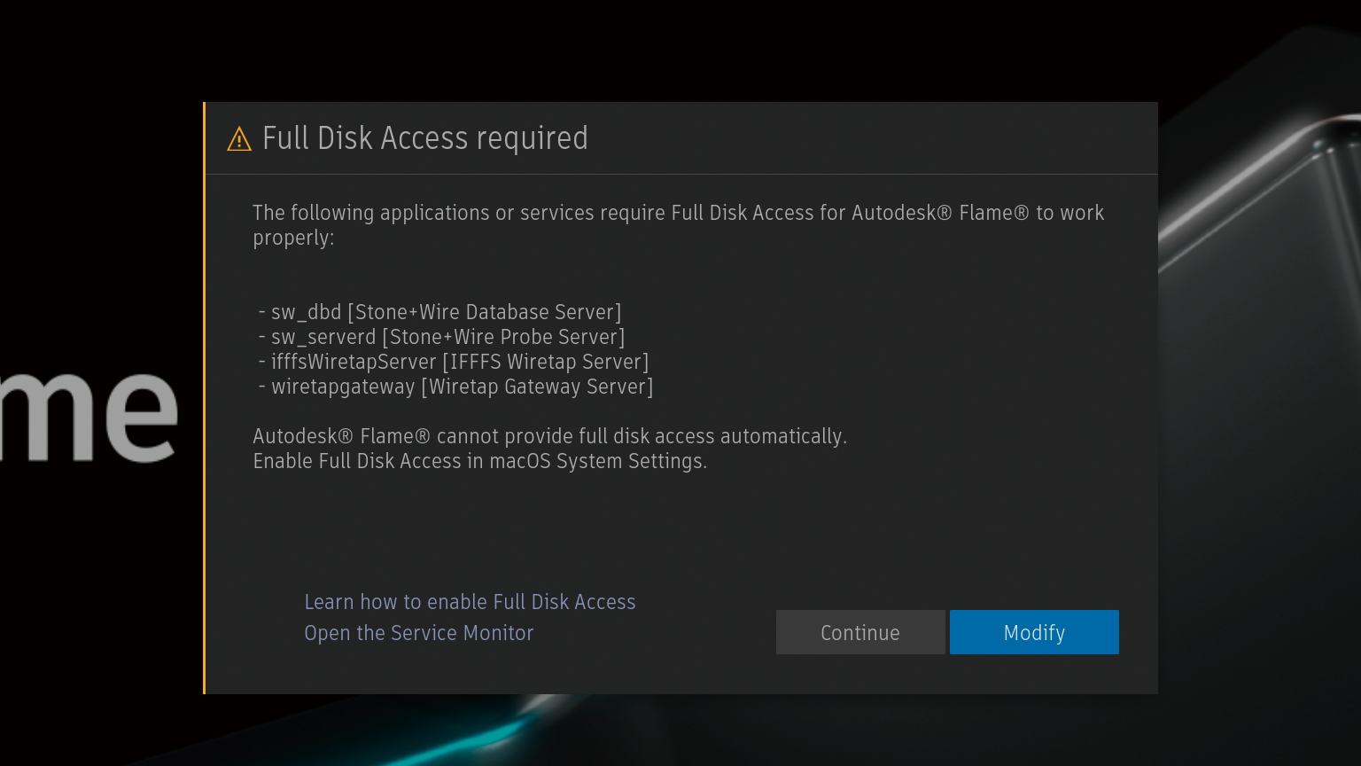This screenshot has width=1361, height=766.
Task: Click the divider line under the dialog title
Action: click(680, 174)
